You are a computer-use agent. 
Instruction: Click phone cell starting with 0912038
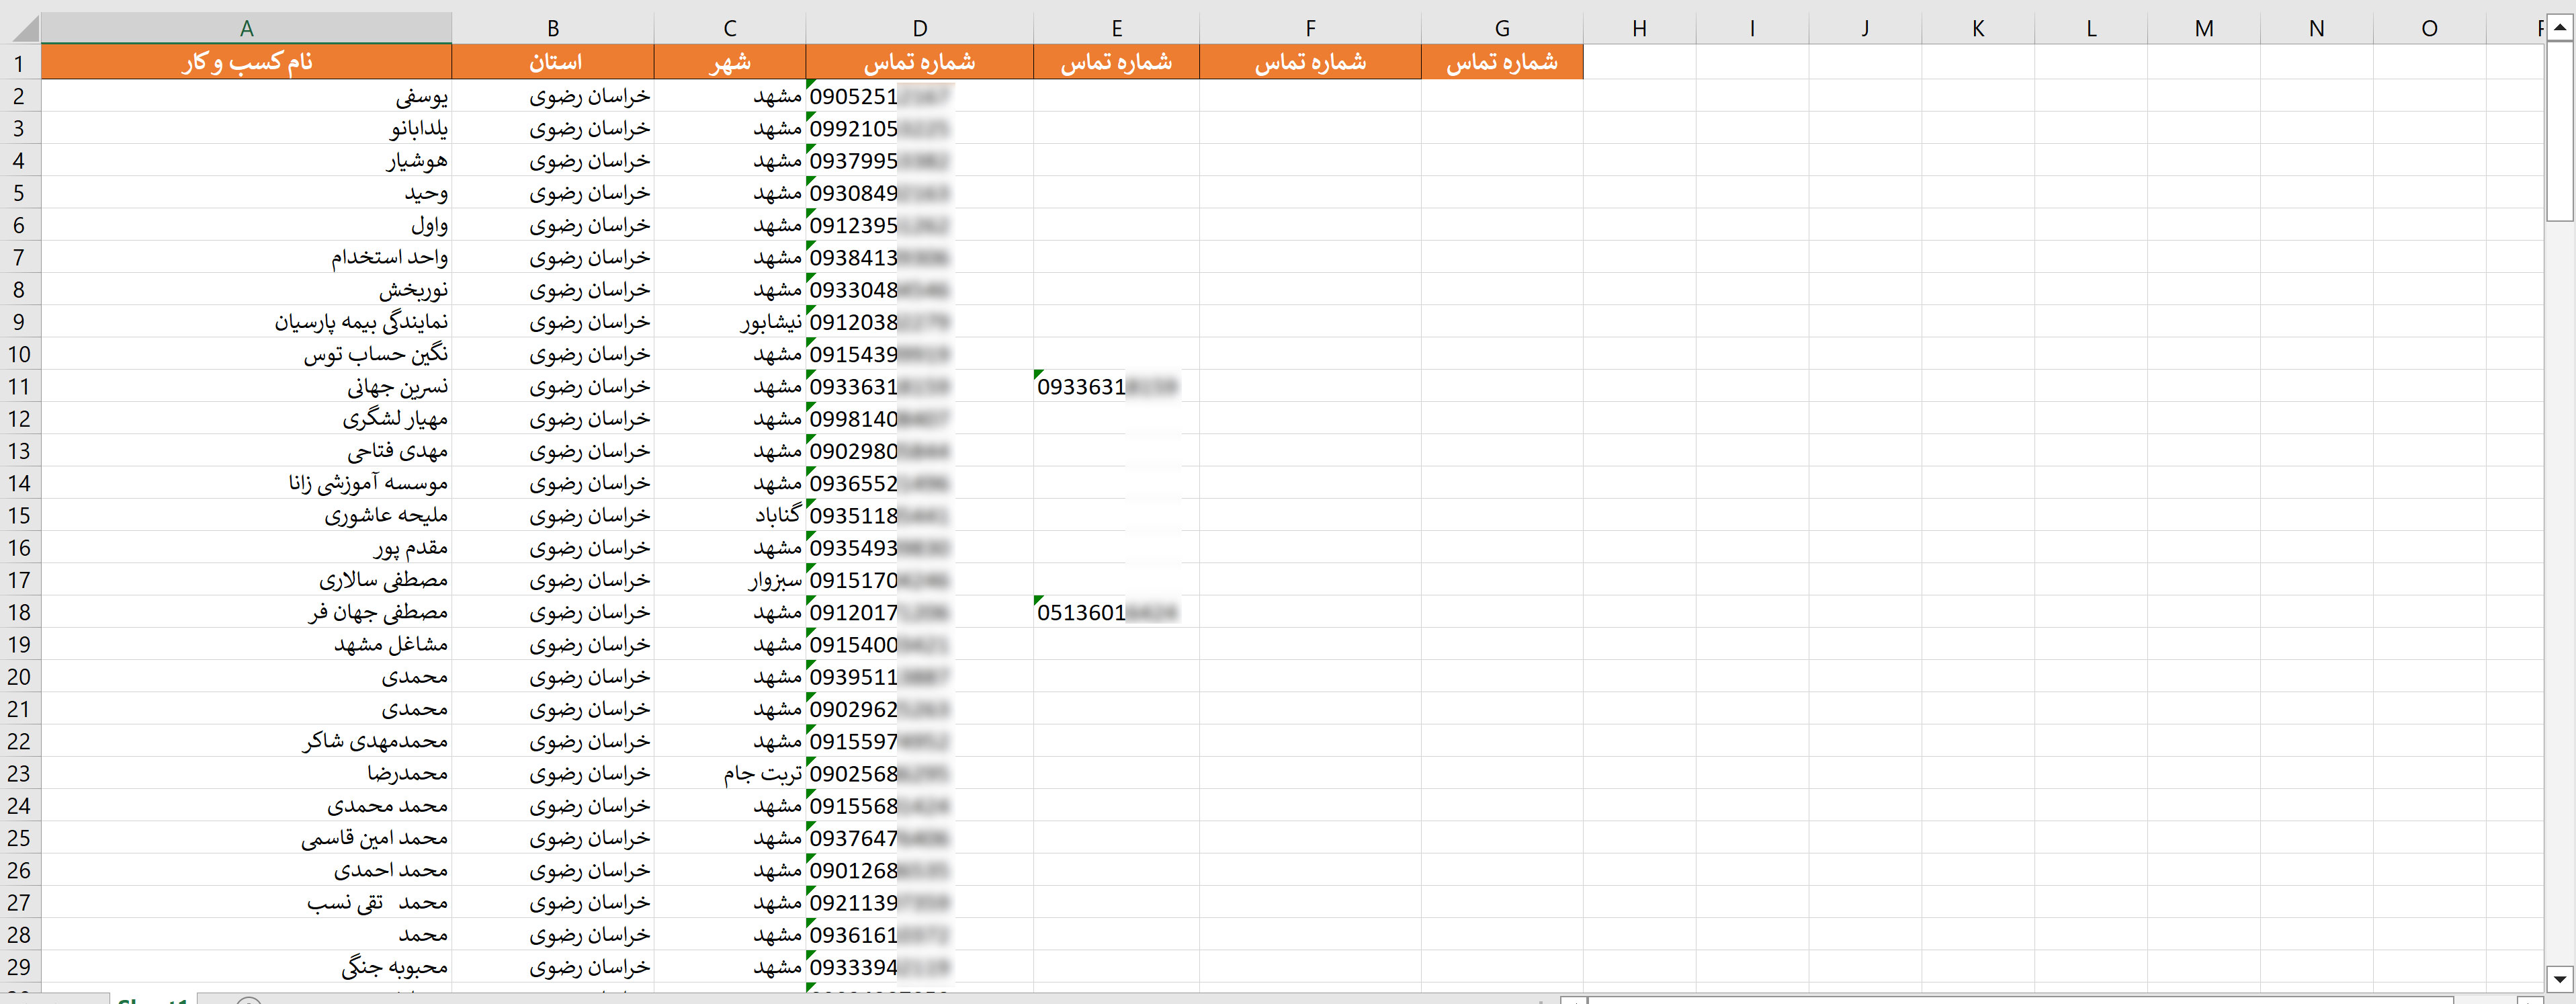[x=920, y=322]
